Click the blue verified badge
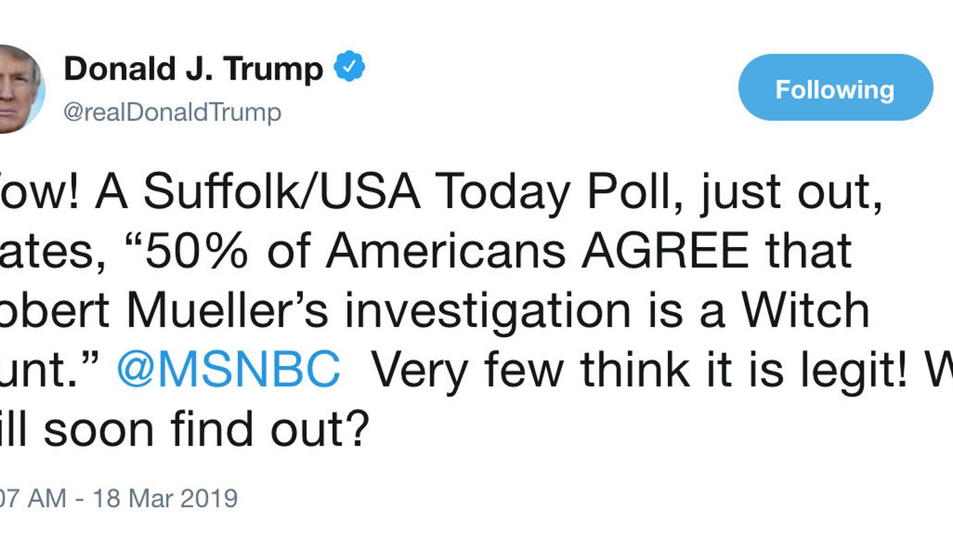The width and height of the screenshot is (953, 536). click(x=349, y=69)
